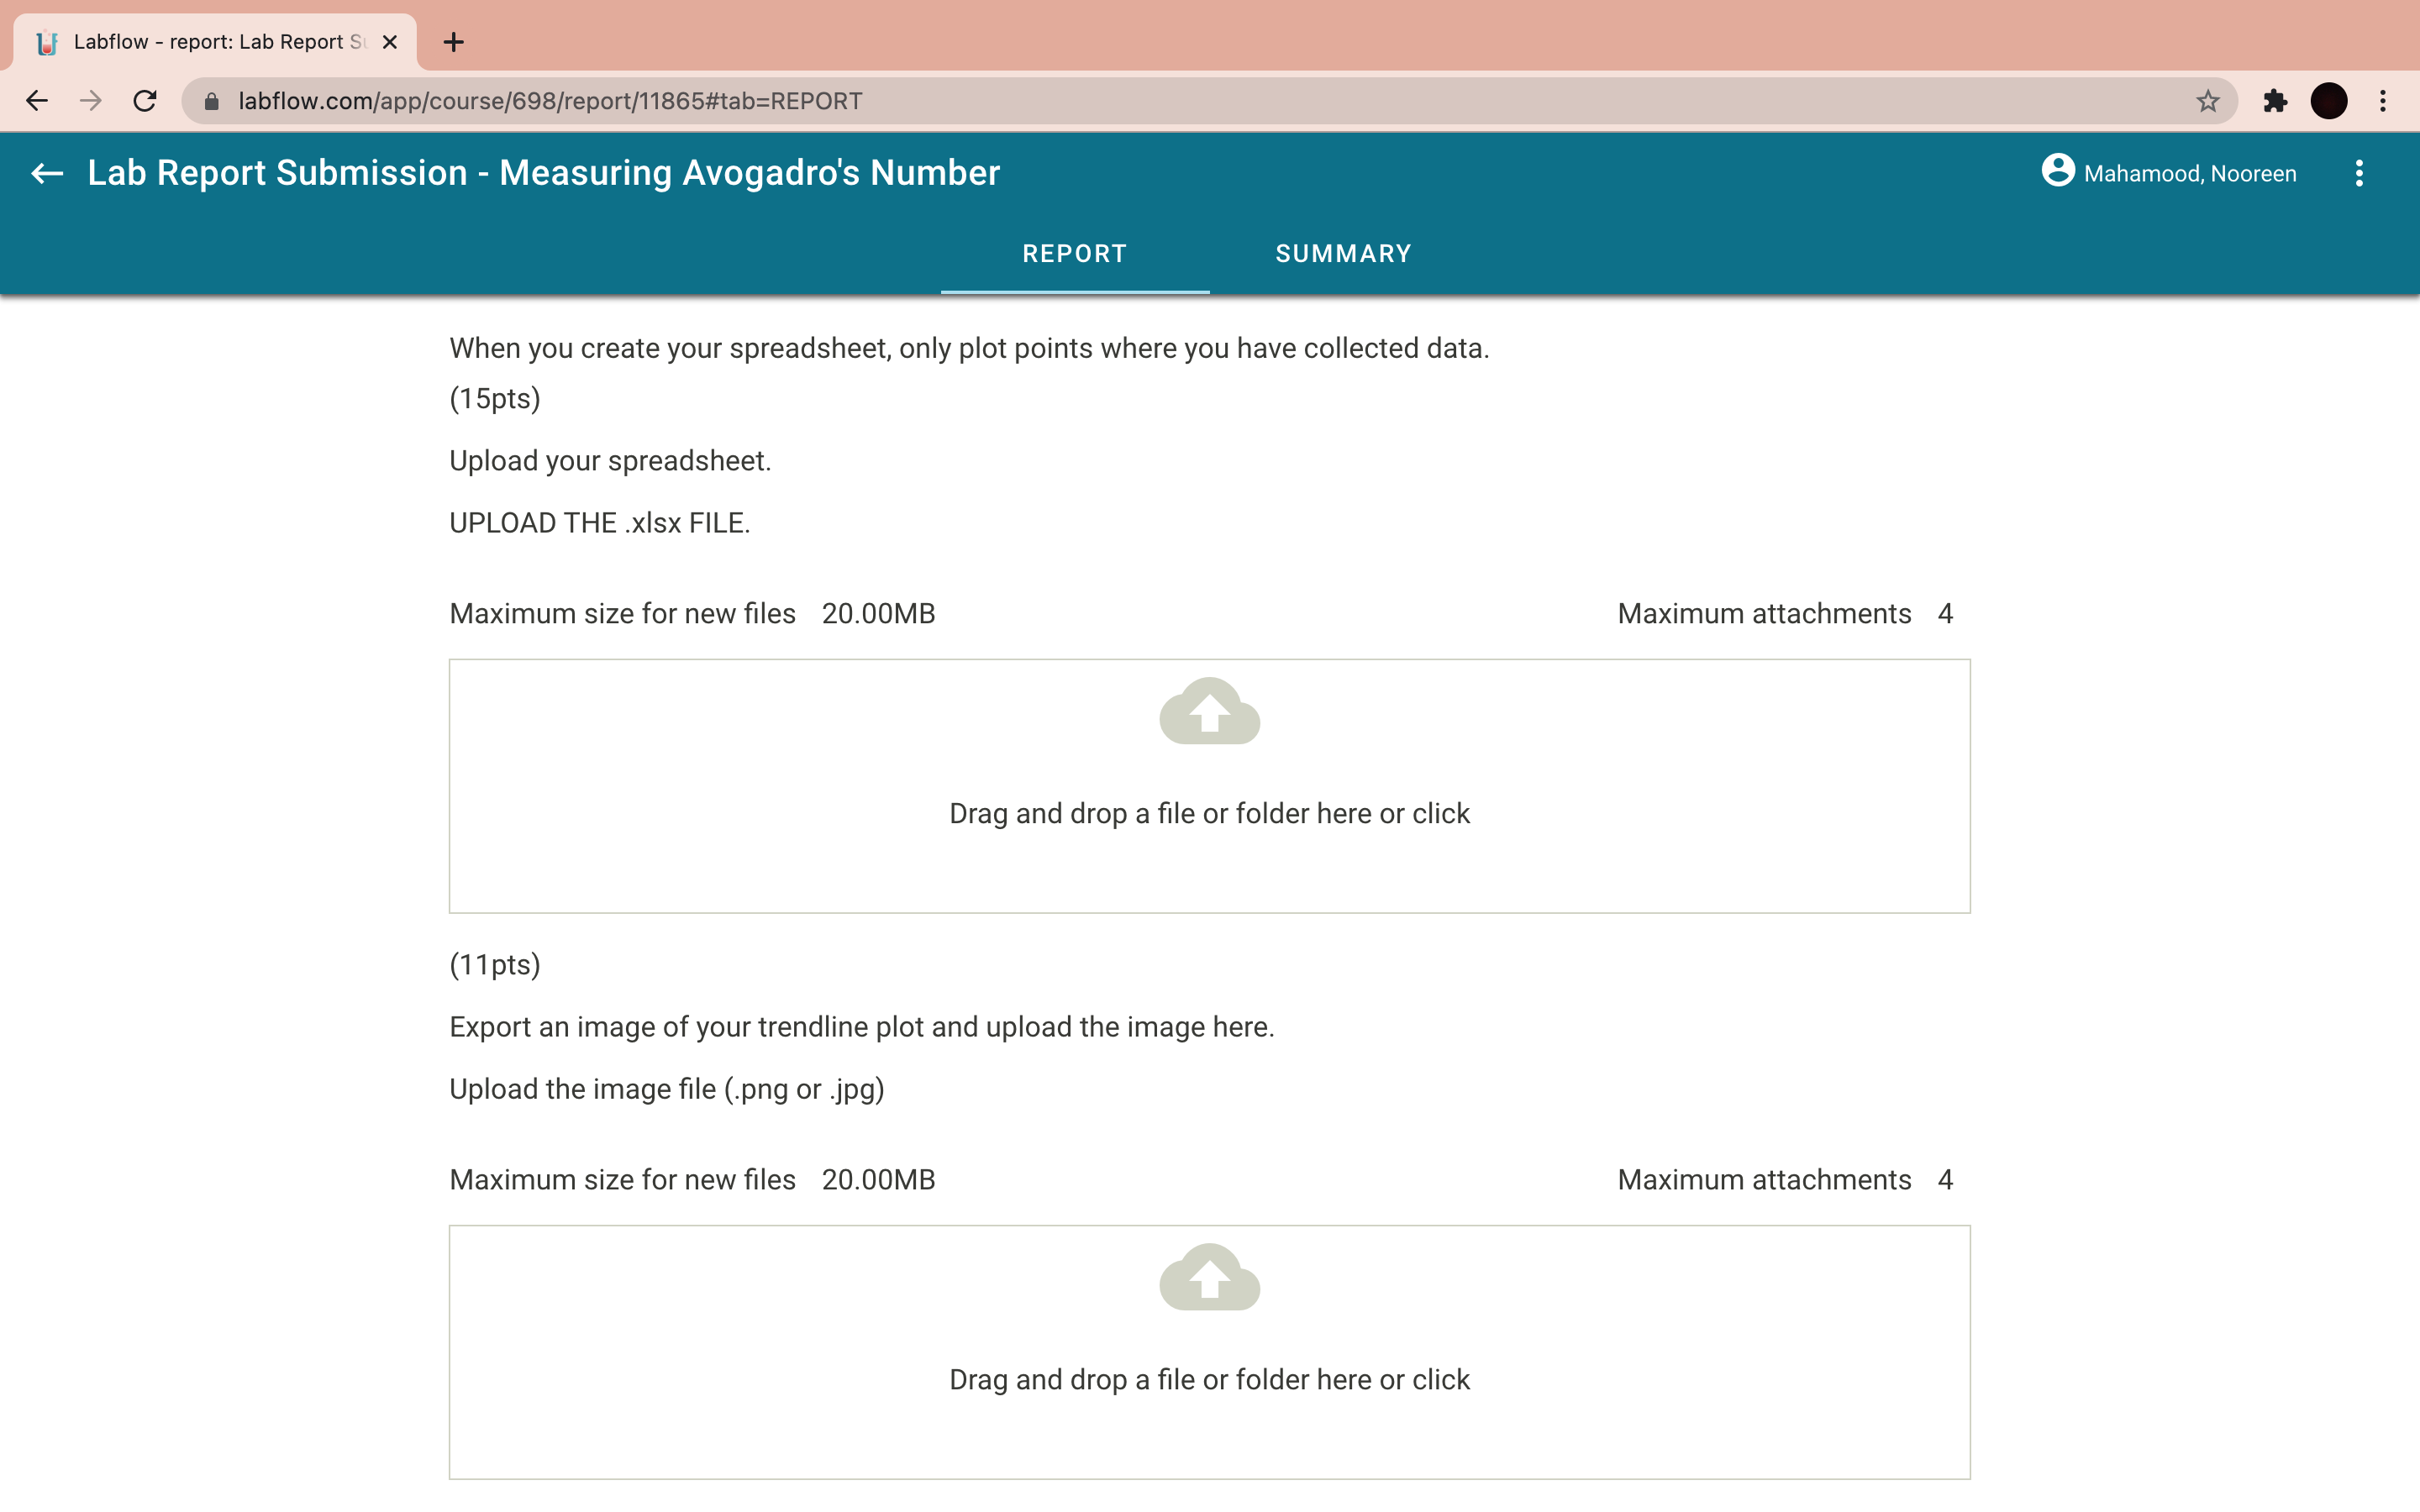Switch to the SUMMARY tab
2420x1512 pixels.
point(1343,254)
